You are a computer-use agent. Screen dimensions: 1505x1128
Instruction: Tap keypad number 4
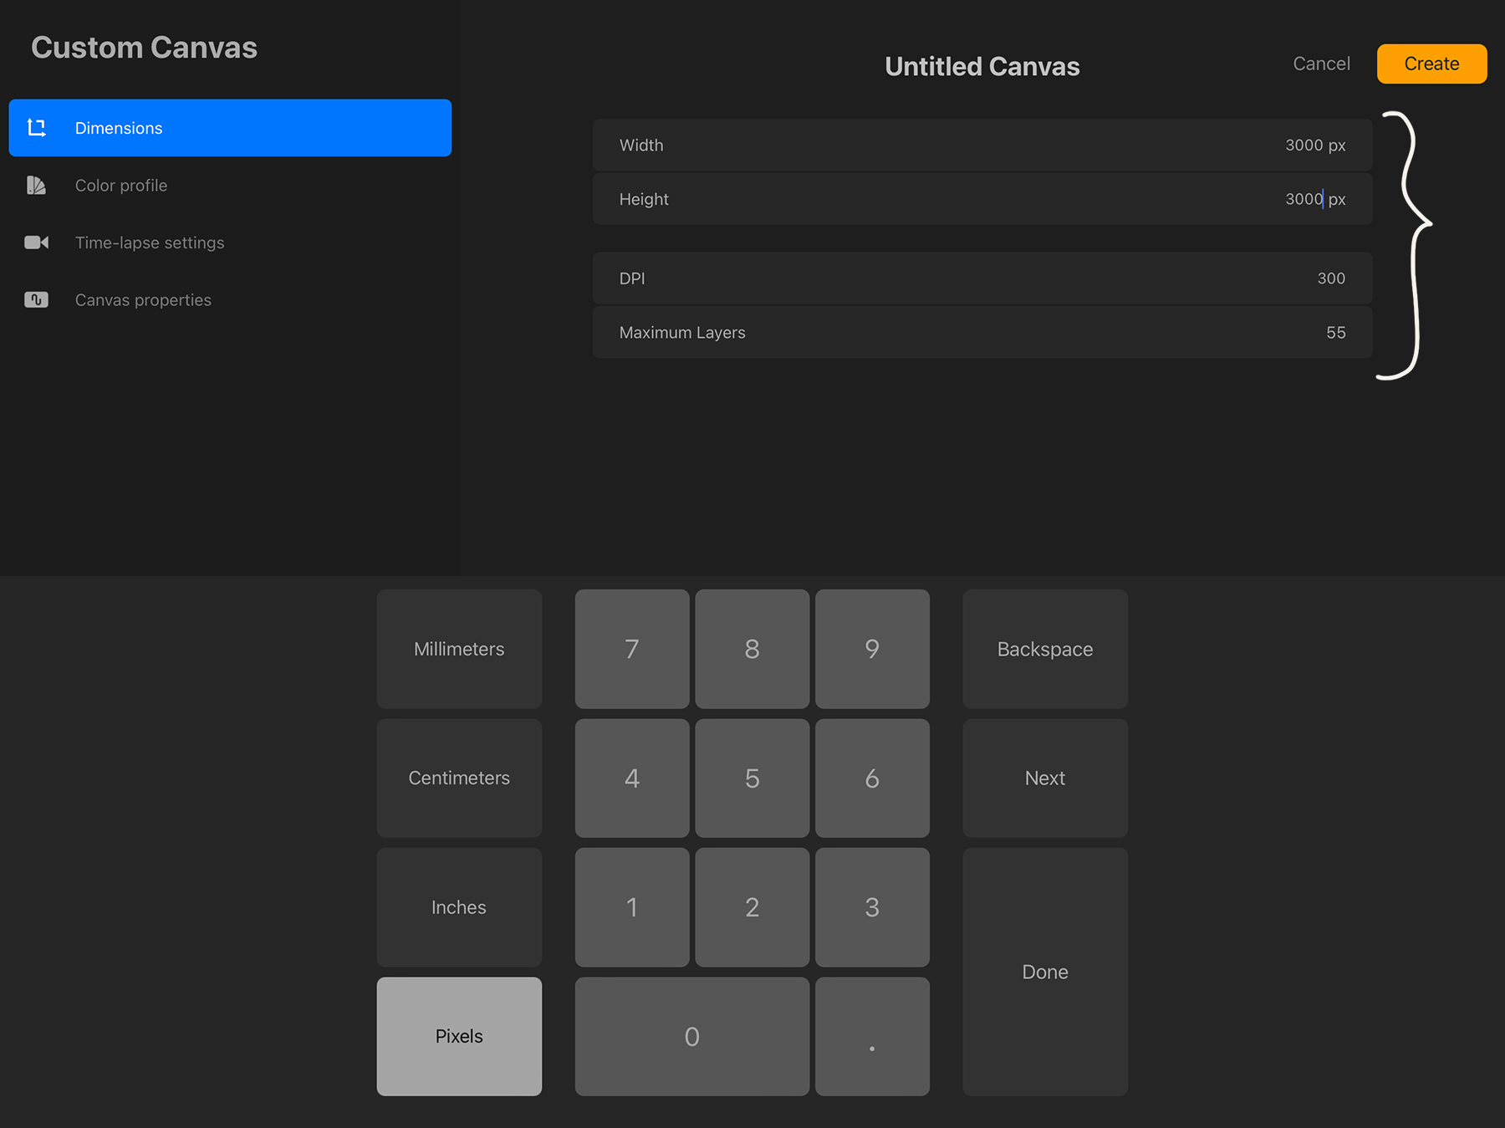click(x=632, y=778)
